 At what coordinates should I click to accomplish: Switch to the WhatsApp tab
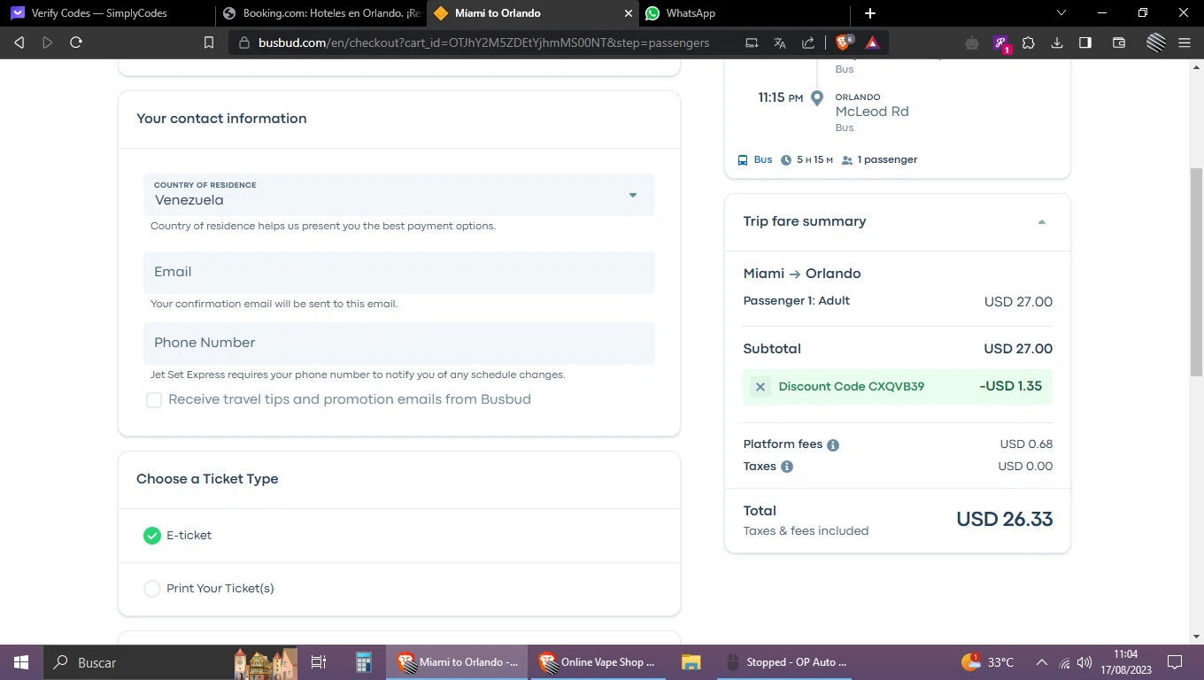tap(744, 13)
